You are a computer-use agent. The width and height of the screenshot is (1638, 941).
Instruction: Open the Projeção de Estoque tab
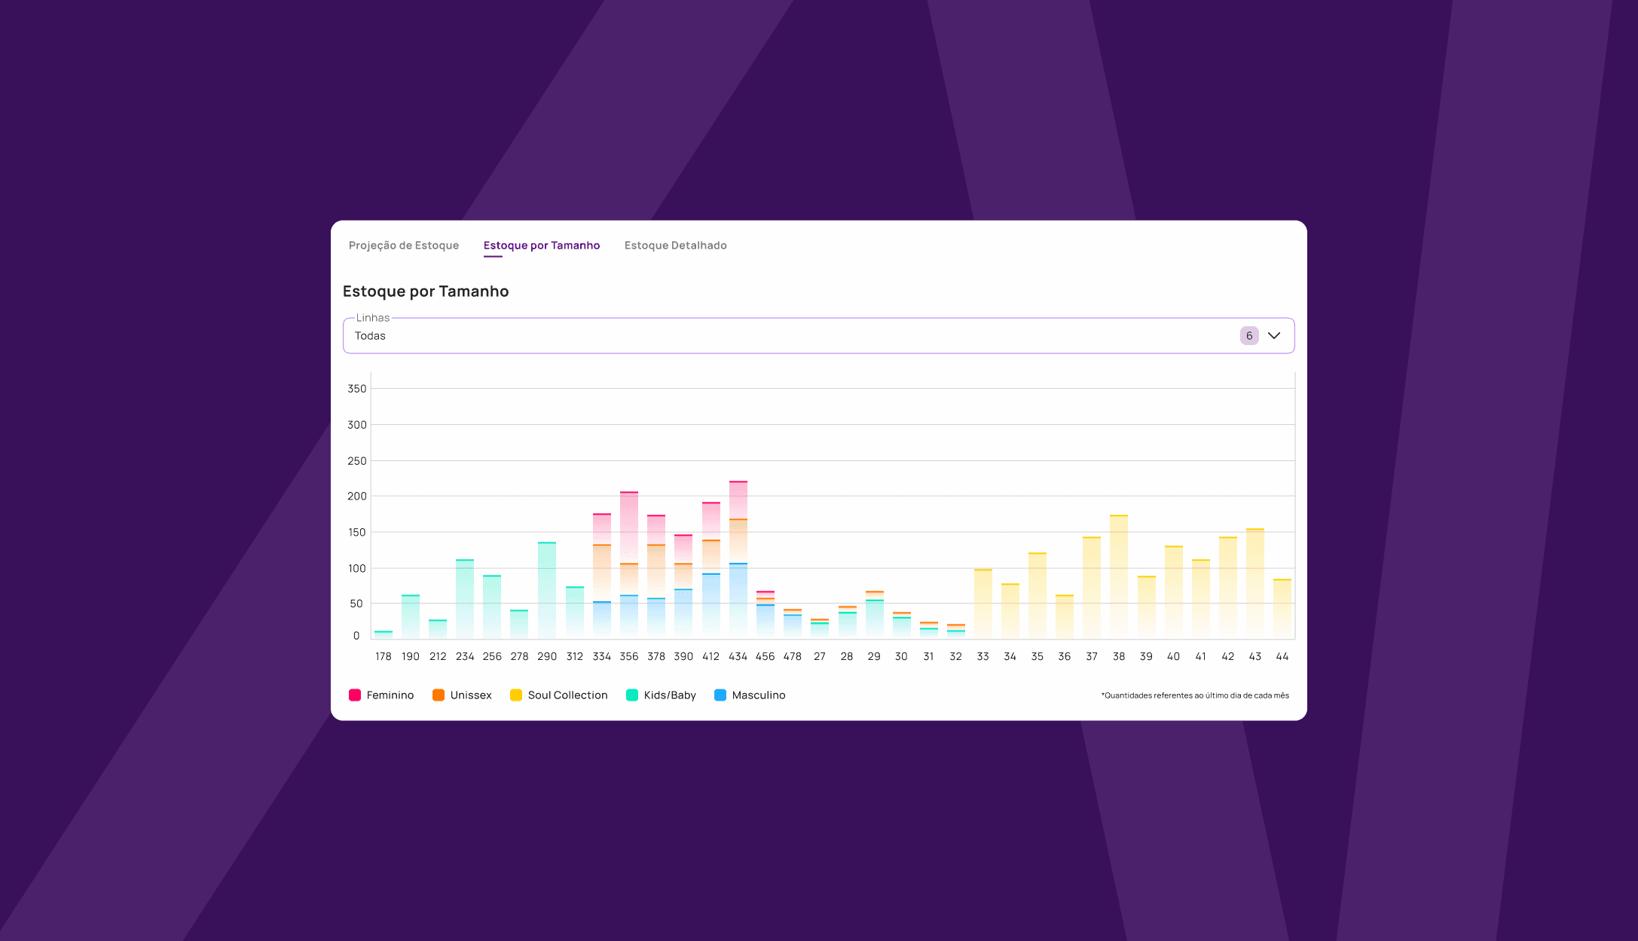403,246
